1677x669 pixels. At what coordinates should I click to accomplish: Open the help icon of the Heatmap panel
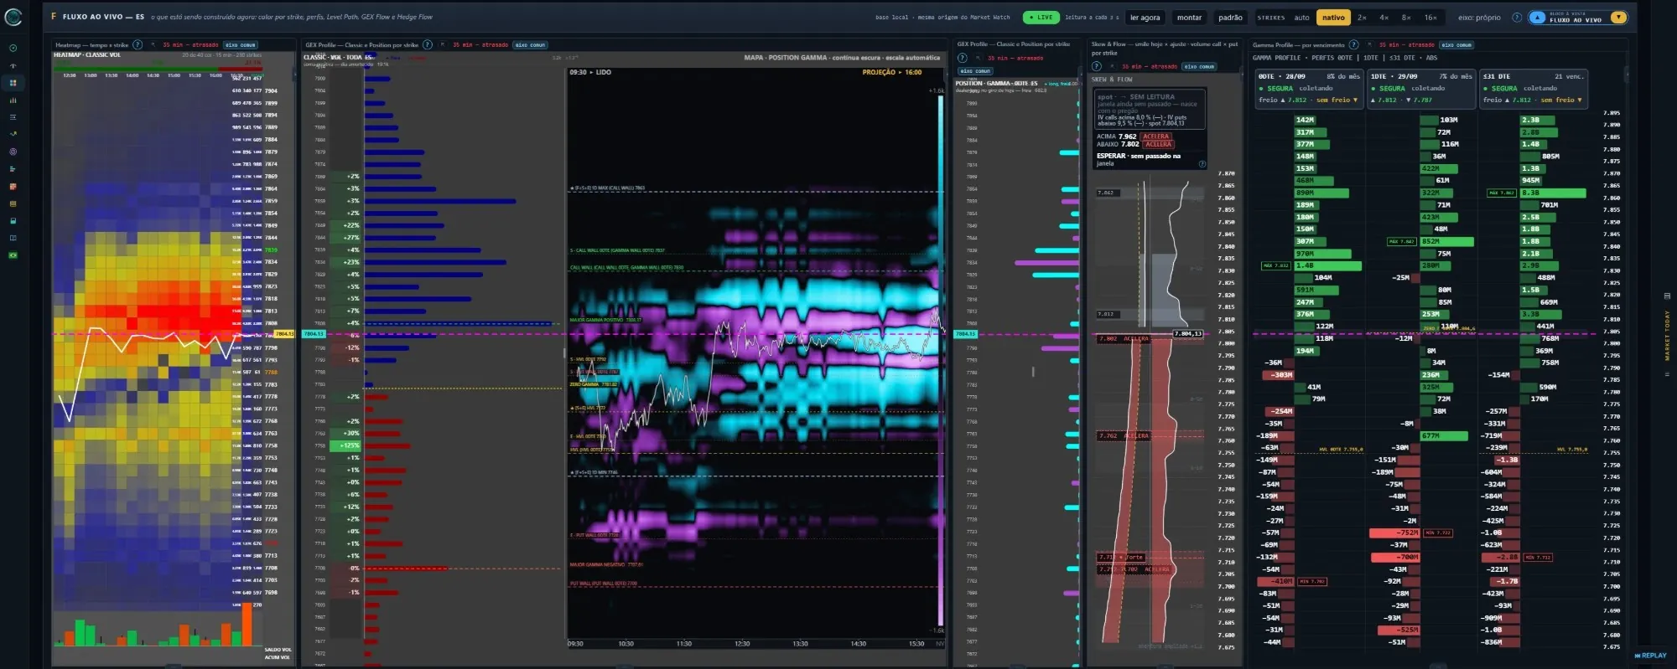[x=138, y=45]
